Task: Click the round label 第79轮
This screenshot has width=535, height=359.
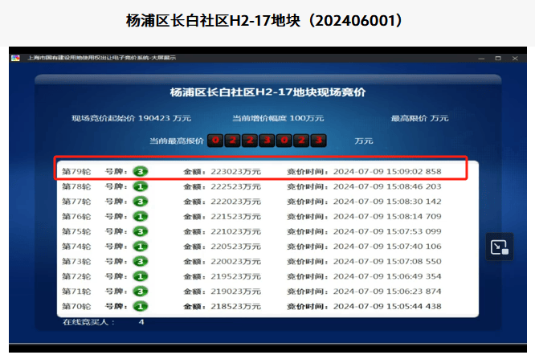Action: click(76, 172)
